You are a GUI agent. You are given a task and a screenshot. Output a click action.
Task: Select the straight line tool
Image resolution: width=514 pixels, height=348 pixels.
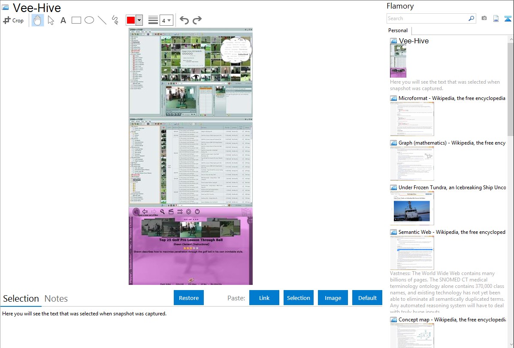[x=102, y=20]
